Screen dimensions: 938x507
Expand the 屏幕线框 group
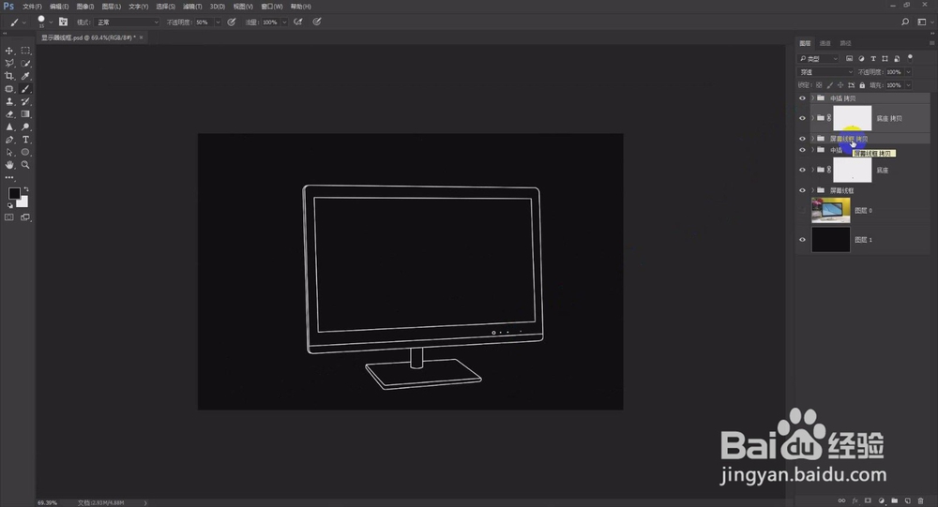coord(812,190)
